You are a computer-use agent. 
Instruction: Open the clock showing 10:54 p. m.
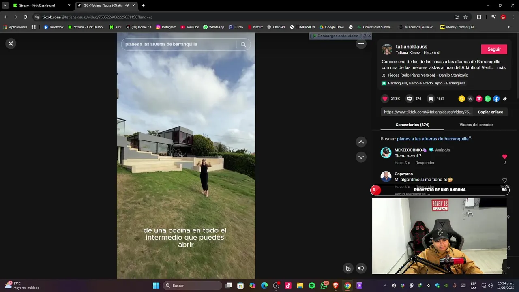coord(506,286)
